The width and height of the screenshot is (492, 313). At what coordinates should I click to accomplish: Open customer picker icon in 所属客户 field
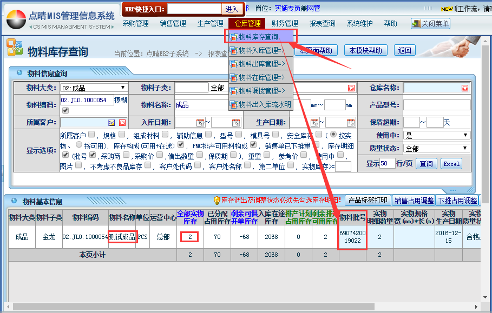click(112, 123)
